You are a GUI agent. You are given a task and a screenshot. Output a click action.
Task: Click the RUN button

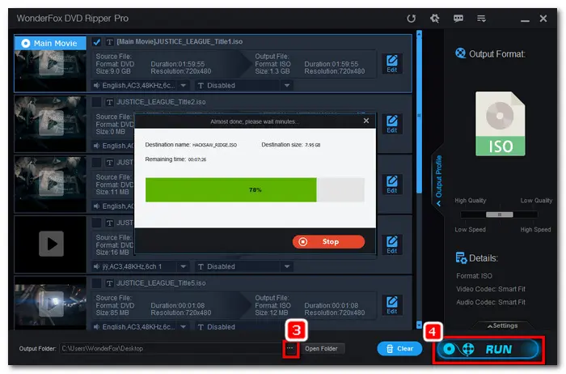(x=488, y=349)
